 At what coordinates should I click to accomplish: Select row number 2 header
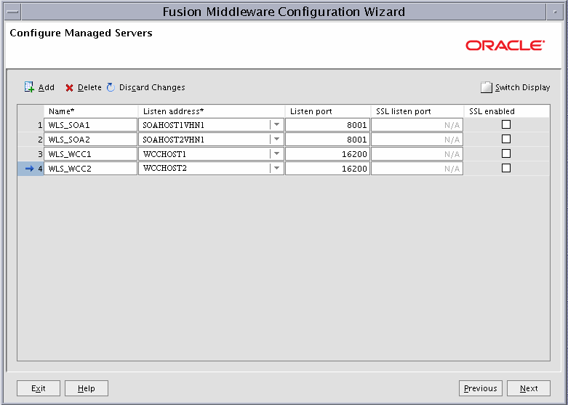31,139
